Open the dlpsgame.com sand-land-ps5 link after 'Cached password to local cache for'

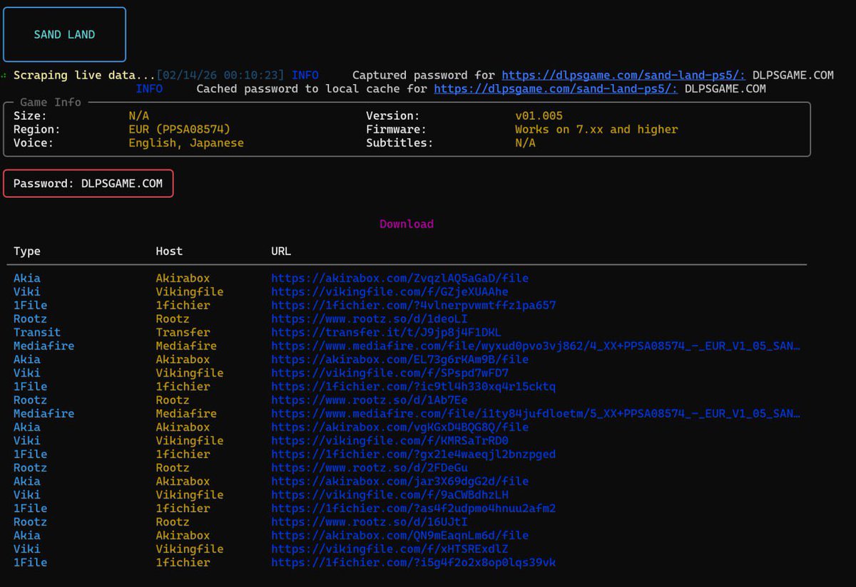556,89
